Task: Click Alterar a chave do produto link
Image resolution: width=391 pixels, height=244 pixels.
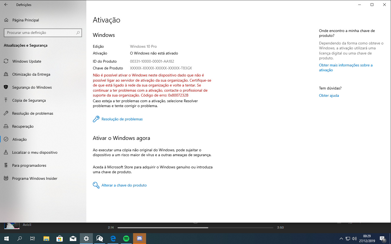Action: [x=124, y=185]
